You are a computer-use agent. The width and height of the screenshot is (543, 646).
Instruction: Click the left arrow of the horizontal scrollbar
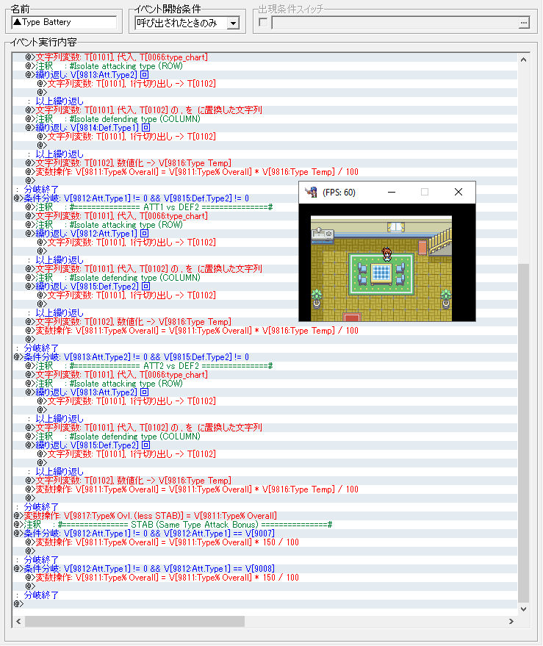pyautogui.click(x=18, y=621)
